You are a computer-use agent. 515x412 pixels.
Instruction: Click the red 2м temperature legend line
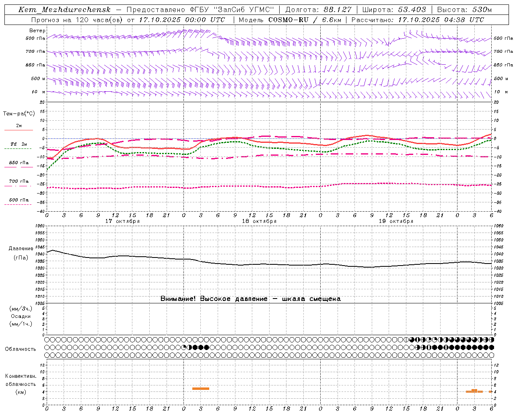[19, 130]
